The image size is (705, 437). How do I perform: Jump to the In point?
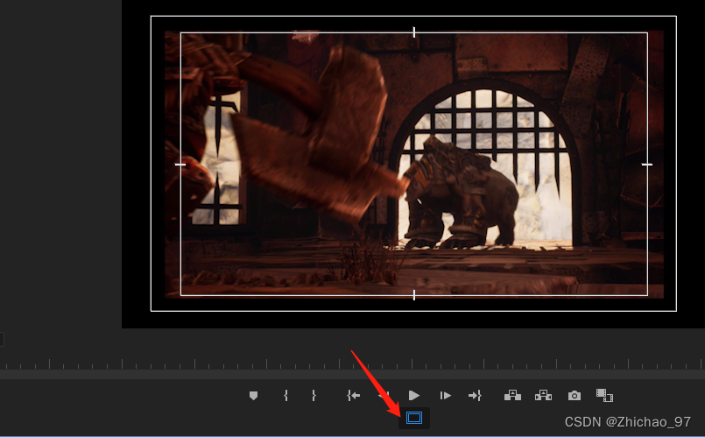tap(354, 396)
